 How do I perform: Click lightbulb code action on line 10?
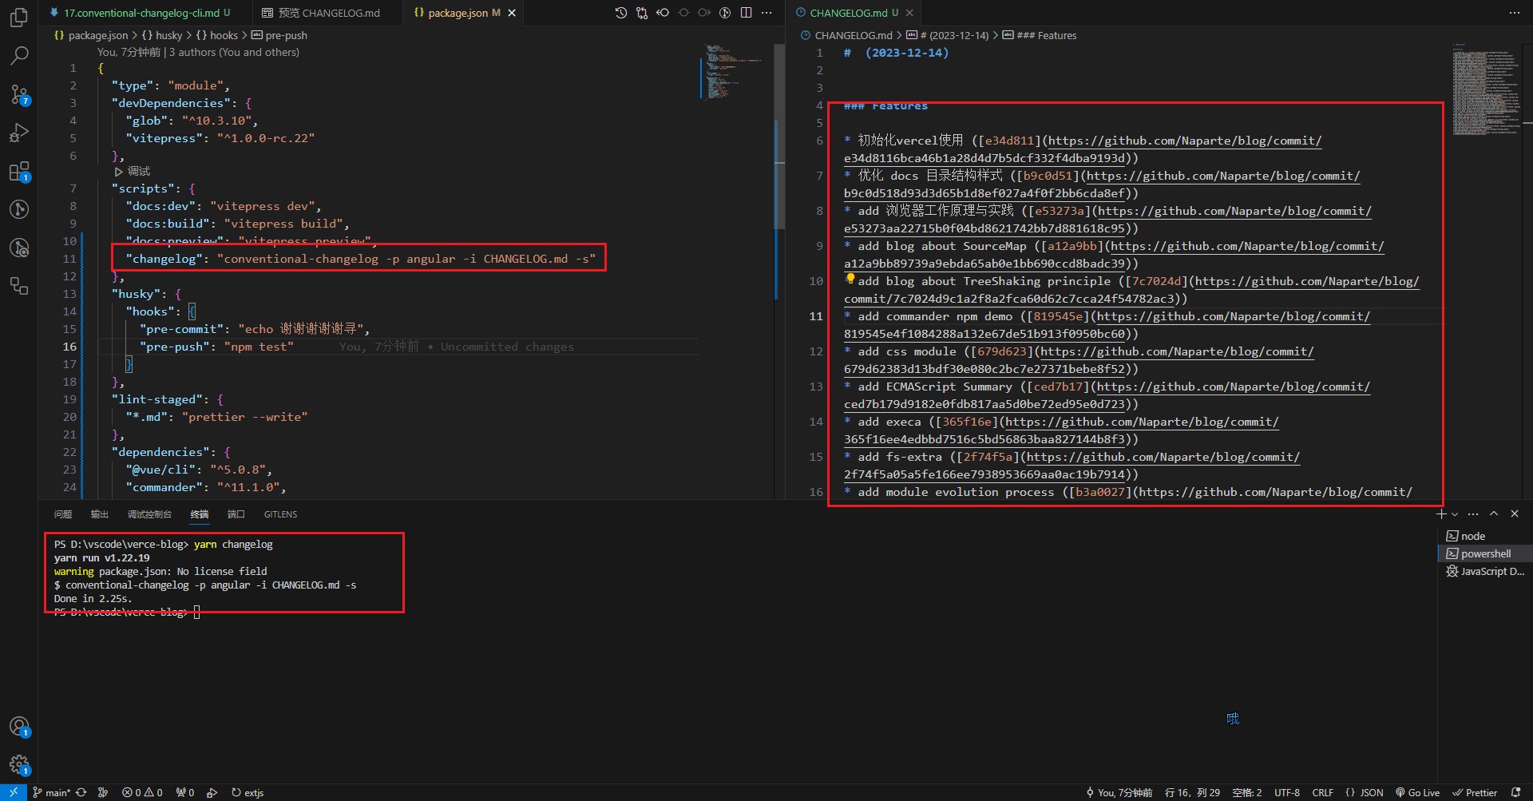(x=850, y=279)
